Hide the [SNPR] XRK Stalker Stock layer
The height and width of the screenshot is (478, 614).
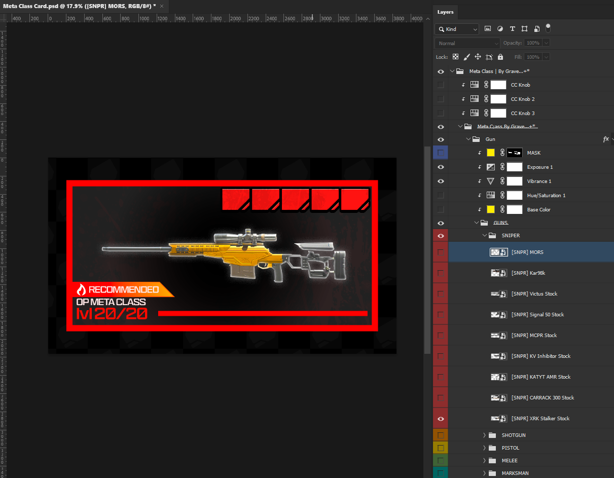[440, 419]
